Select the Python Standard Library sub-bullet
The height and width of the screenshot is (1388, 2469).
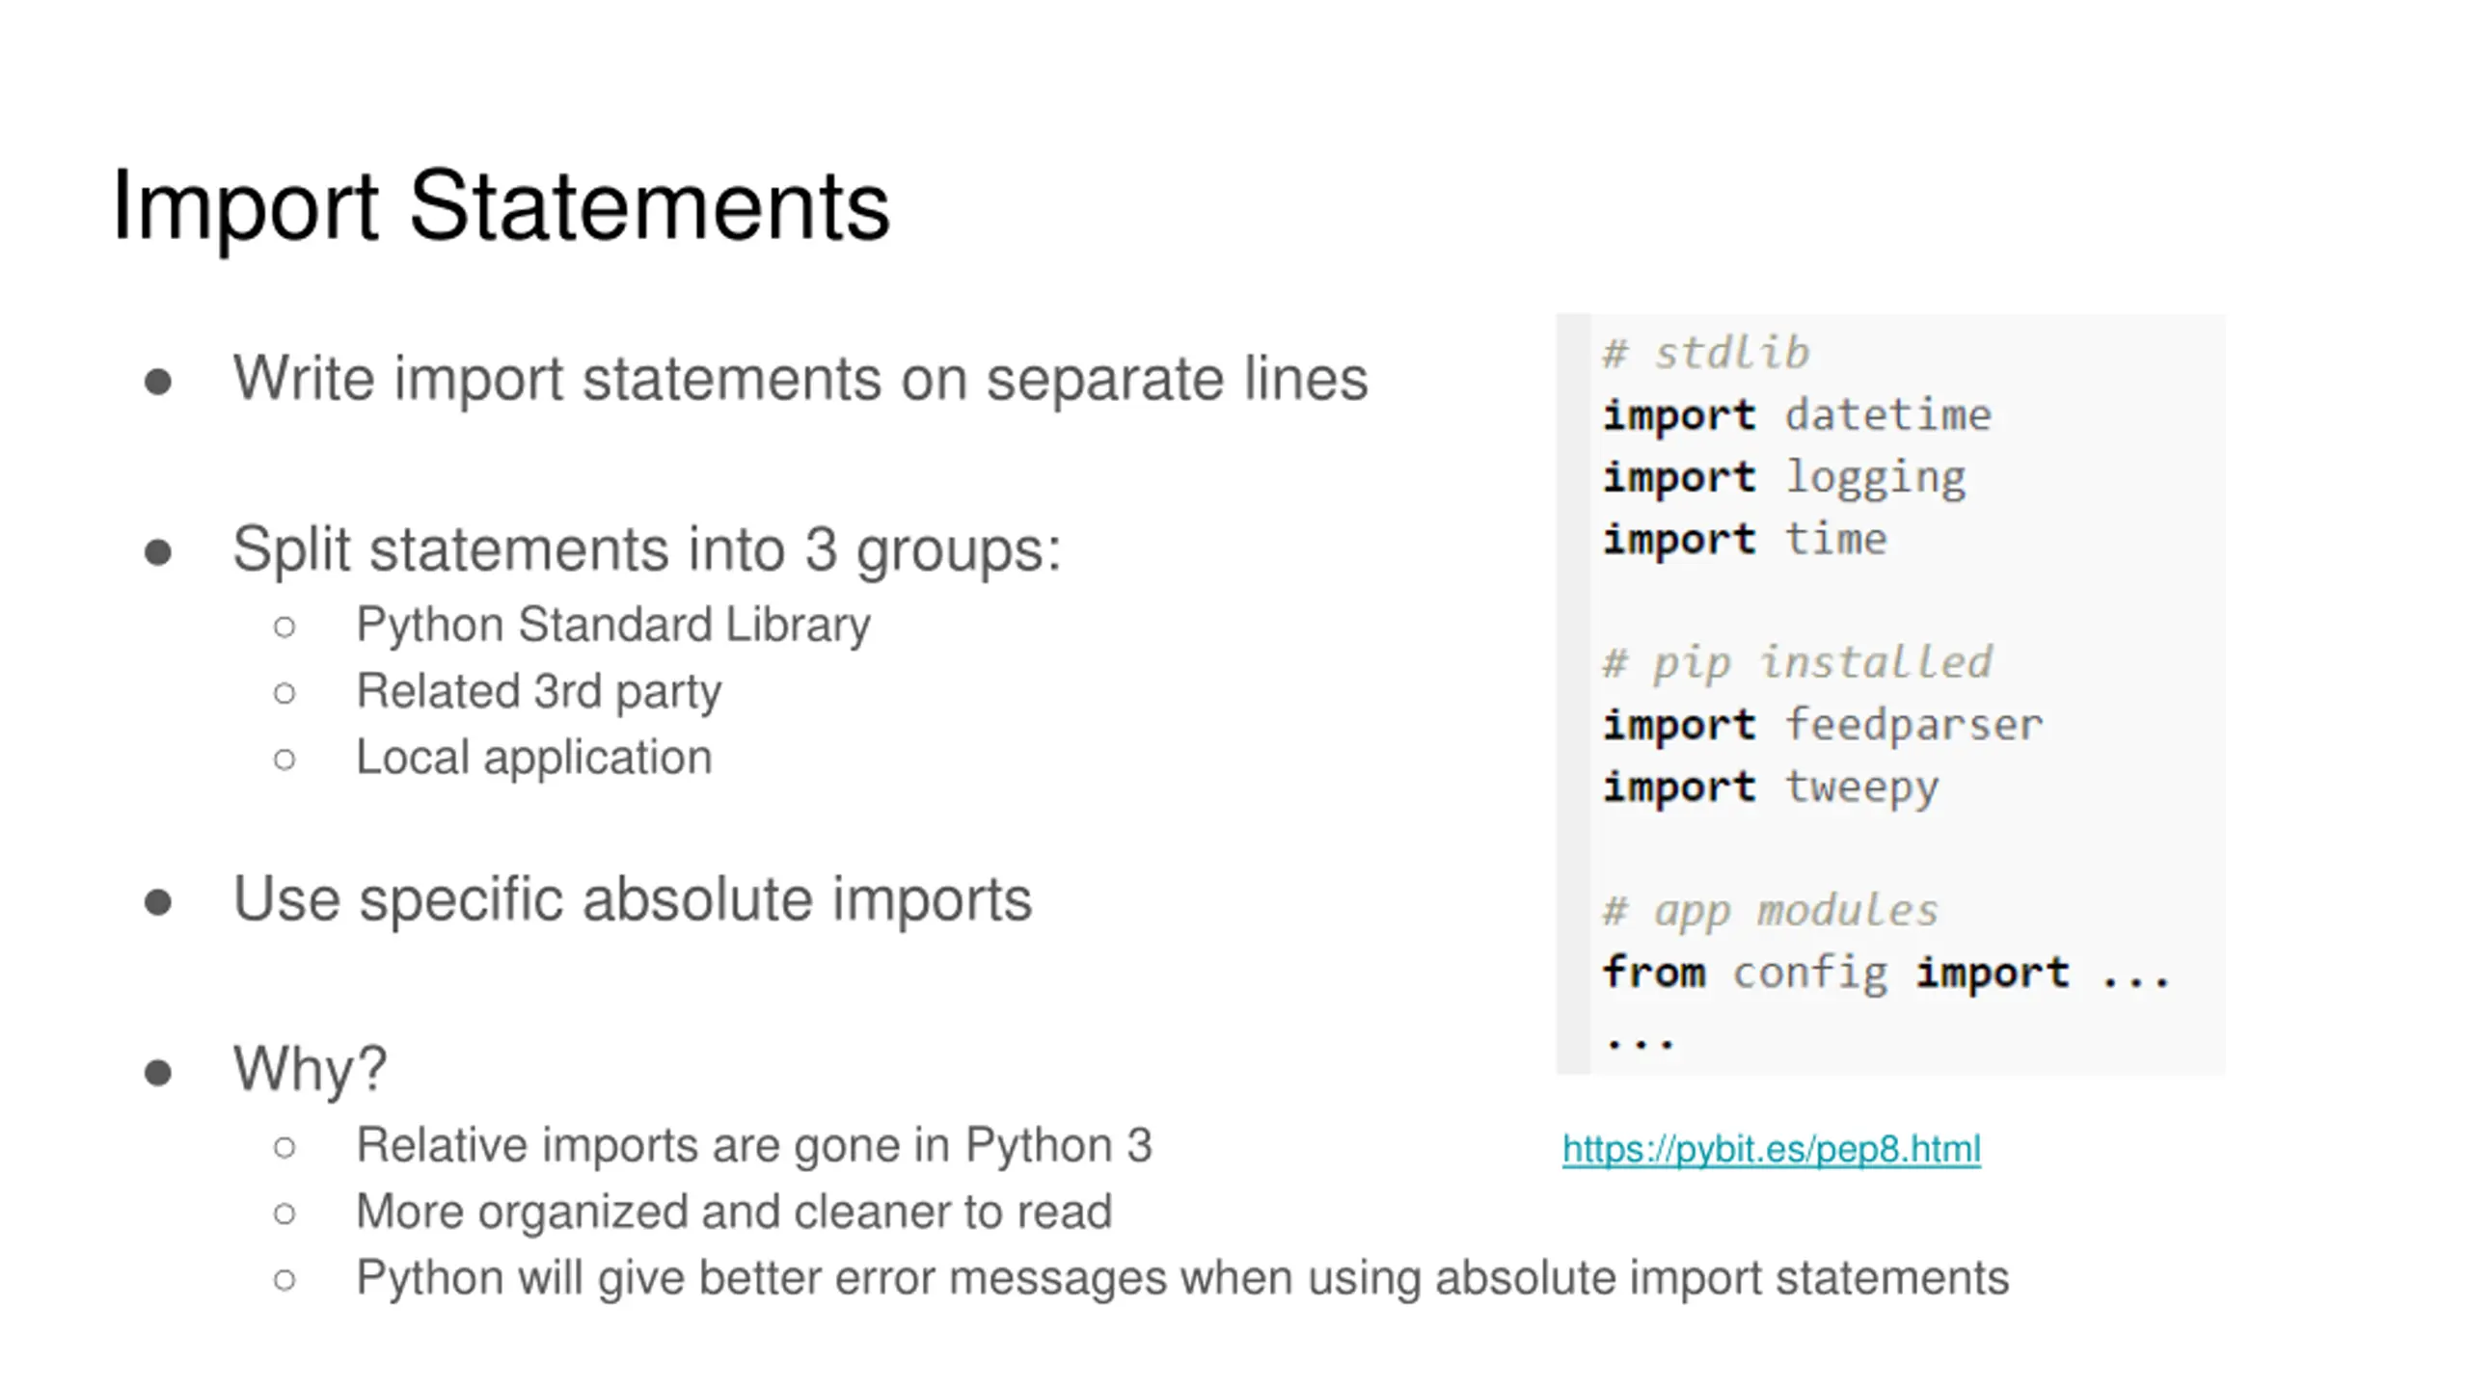pyautogui.click(x=613, y=625)
